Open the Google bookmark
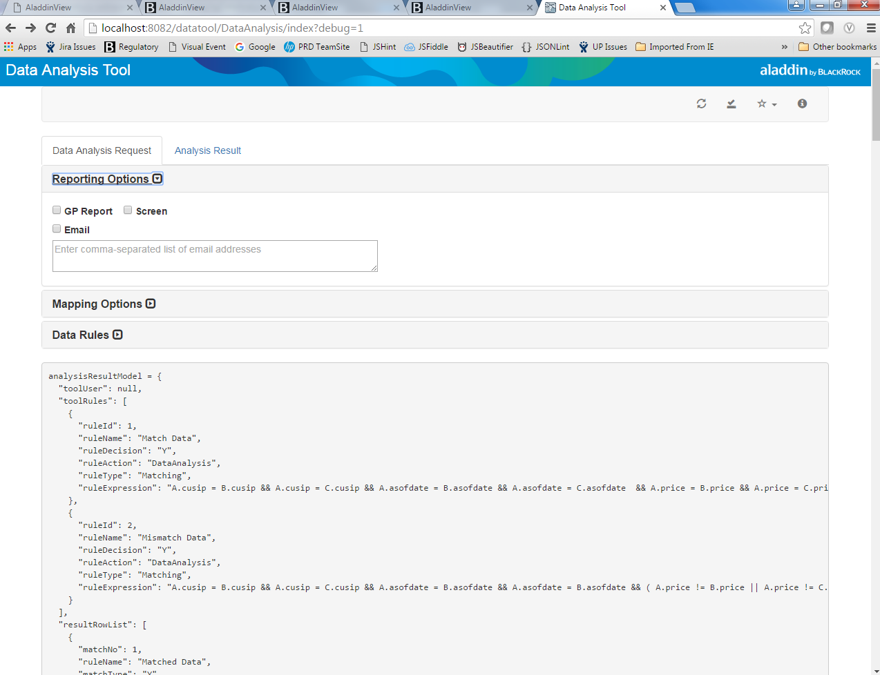This screenshot has height=675, width=880. 255,47
